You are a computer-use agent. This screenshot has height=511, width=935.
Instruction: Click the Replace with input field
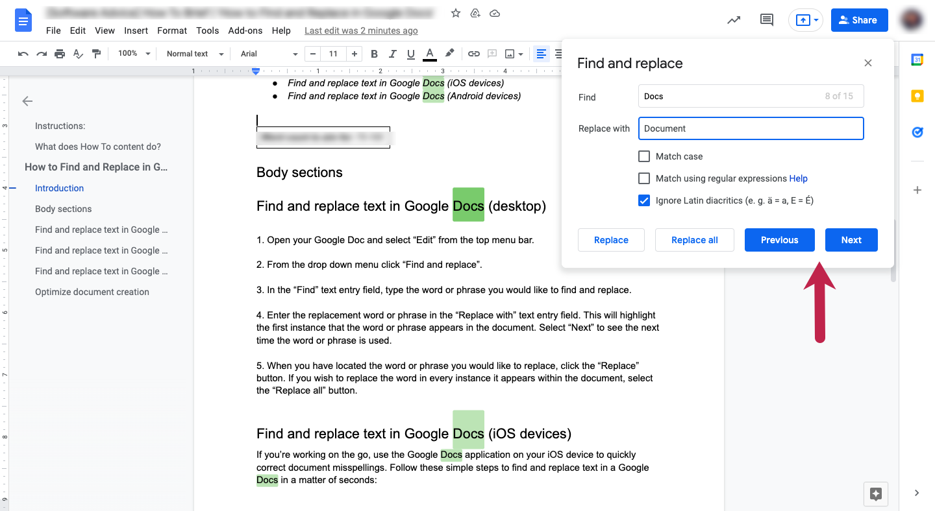pos(751,128)
